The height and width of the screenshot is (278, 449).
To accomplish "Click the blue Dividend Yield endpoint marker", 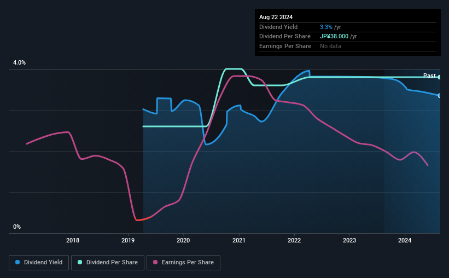I will [x=440, y=96].
